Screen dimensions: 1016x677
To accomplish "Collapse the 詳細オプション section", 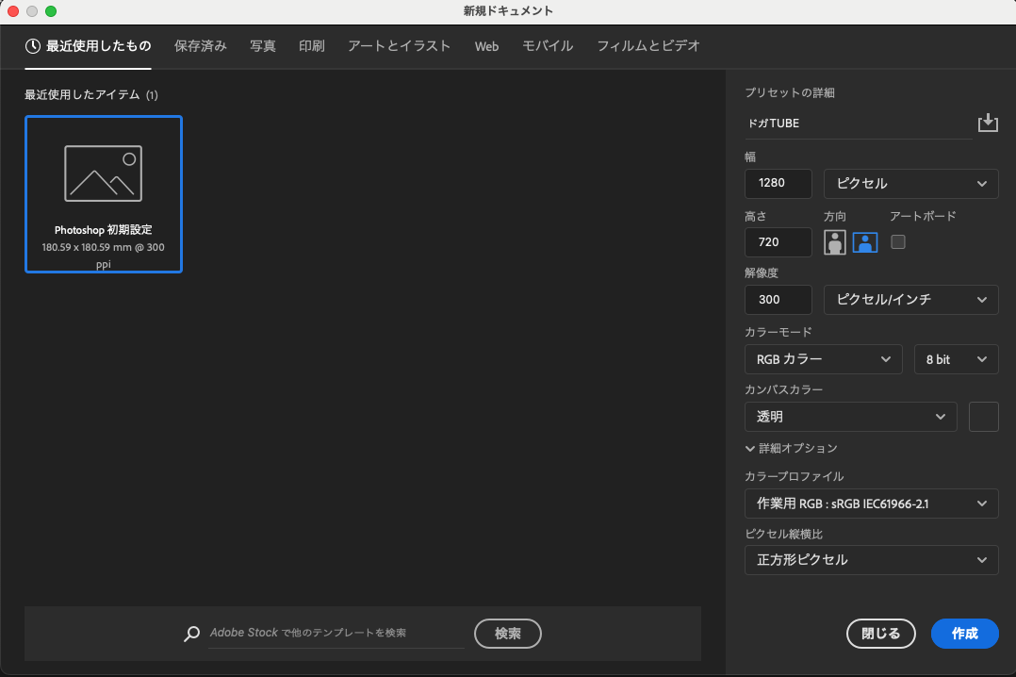I will pos(791,448).
